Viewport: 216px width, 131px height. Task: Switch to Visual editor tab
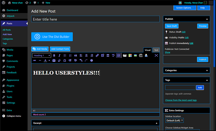coord(147,50)
